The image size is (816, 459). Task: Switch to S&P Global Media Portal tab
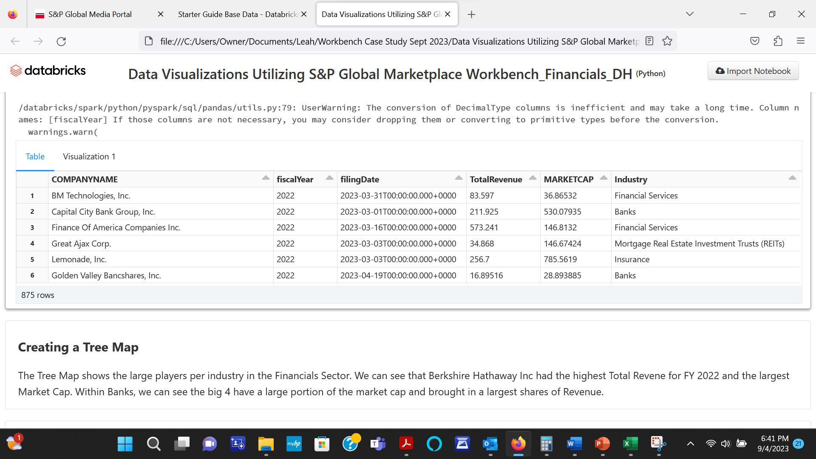(x=90, y=14)
